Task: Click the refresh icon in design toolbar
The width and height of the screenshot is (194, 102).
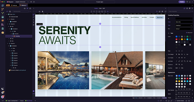Action: (x=165, y=11)
